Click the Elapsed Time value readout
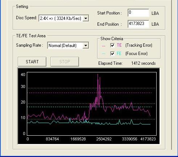 coord(144,63)
